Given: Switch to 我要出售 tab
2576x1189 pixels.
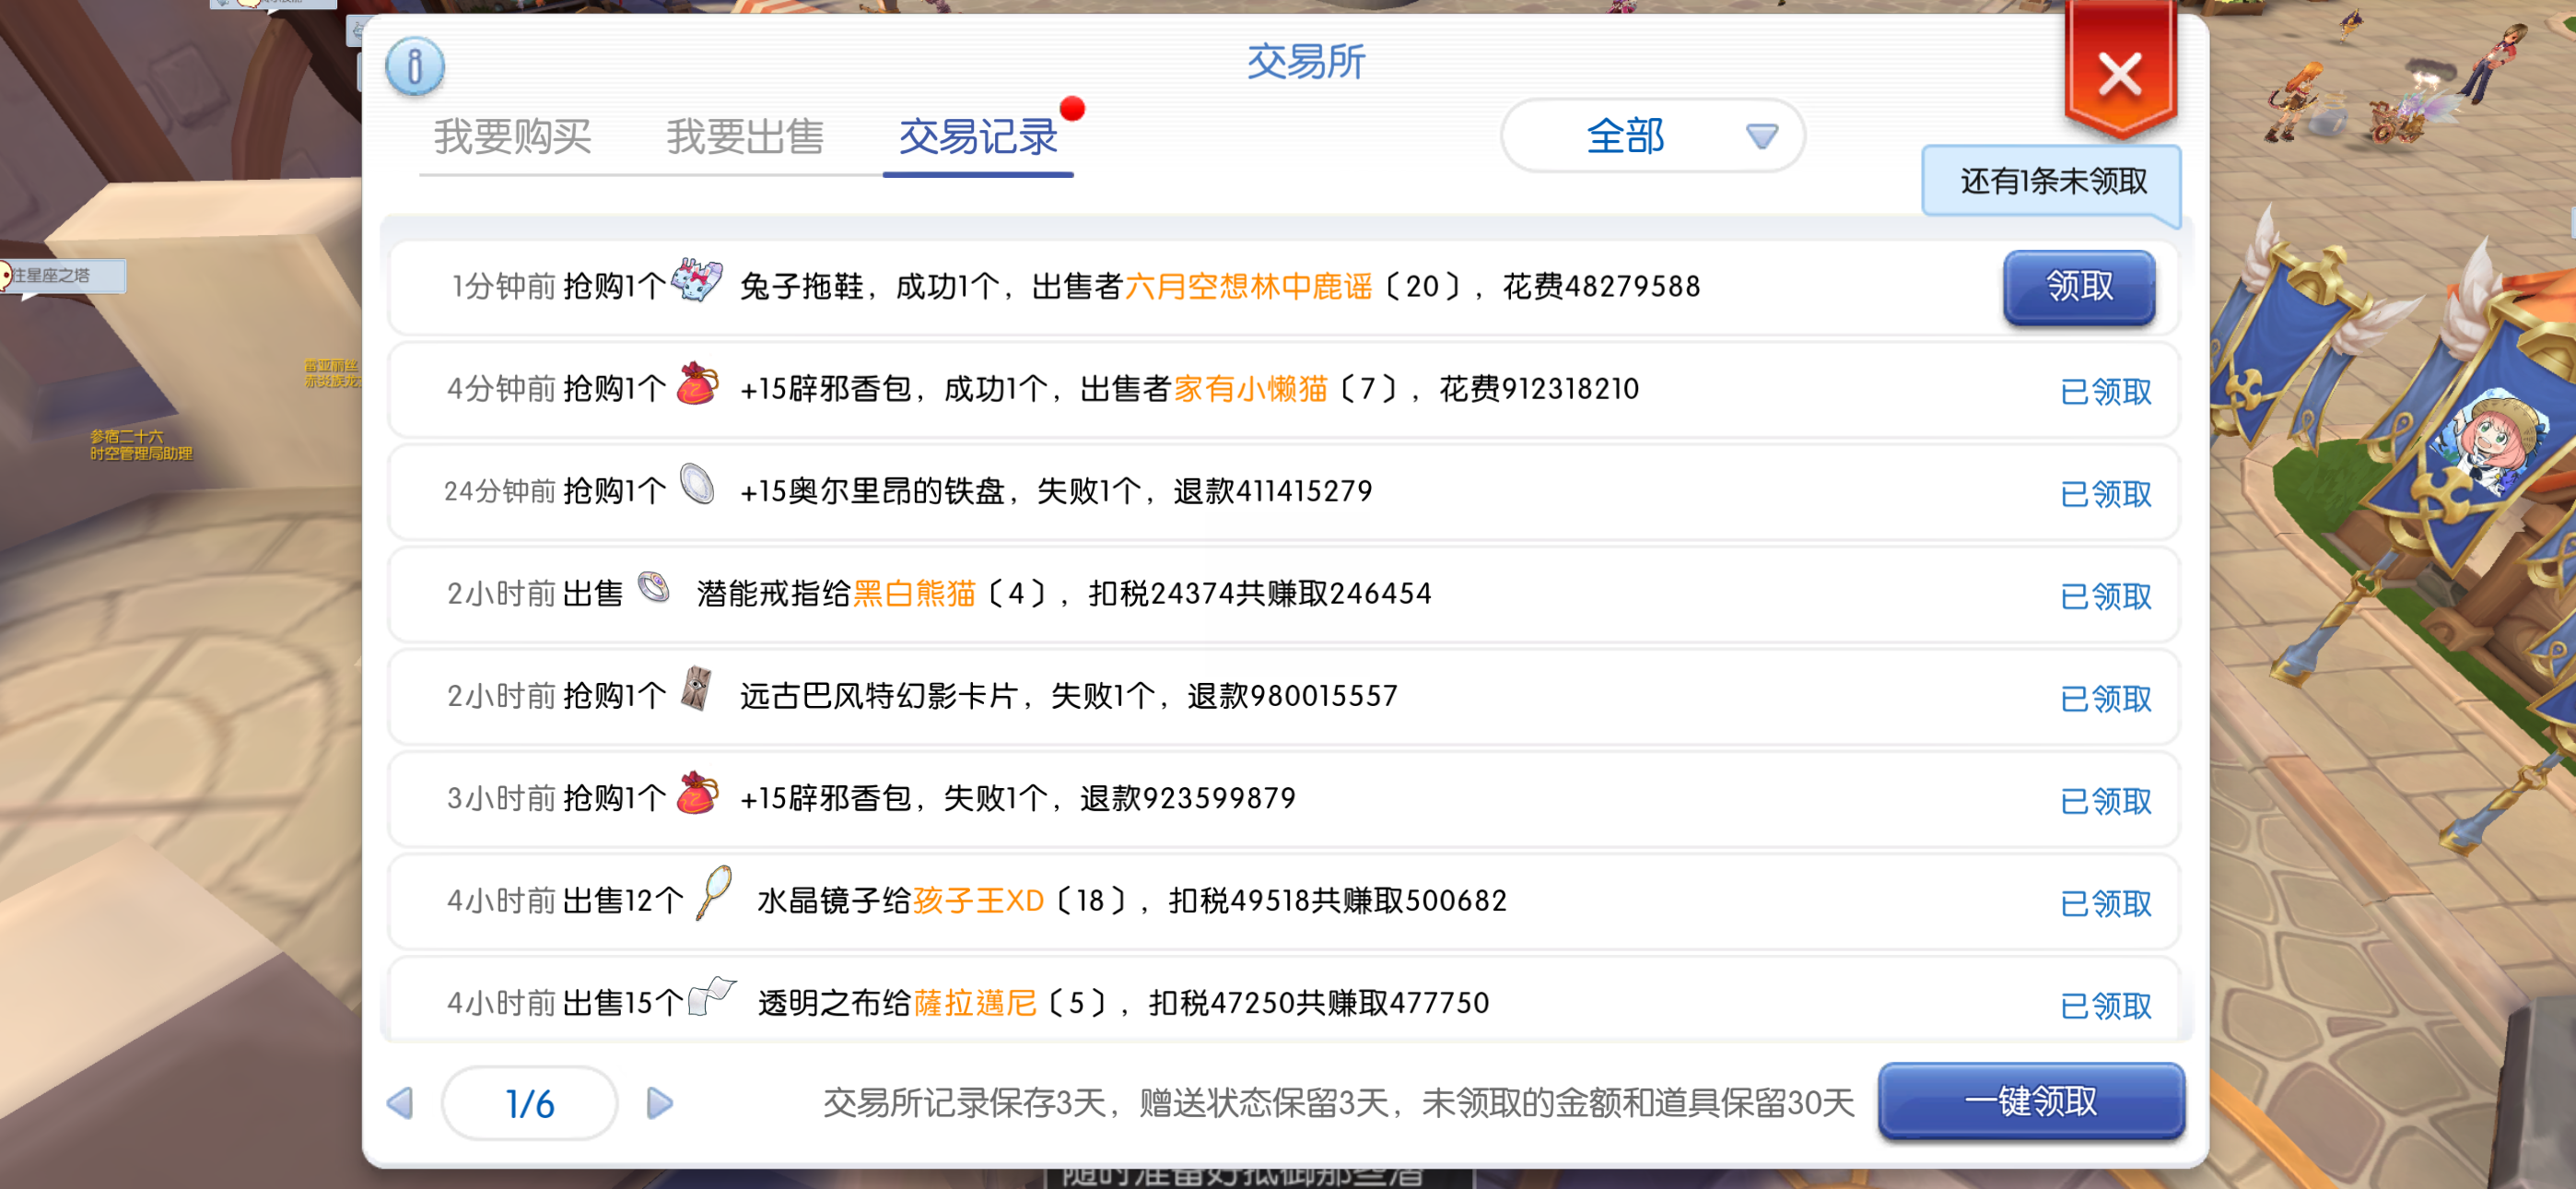Looking at the screenshot, I should 745,137.
